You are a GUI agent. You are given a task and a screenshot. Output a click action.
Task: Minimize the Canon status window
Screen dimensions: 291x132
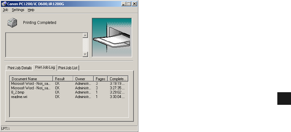click(124, 4)
